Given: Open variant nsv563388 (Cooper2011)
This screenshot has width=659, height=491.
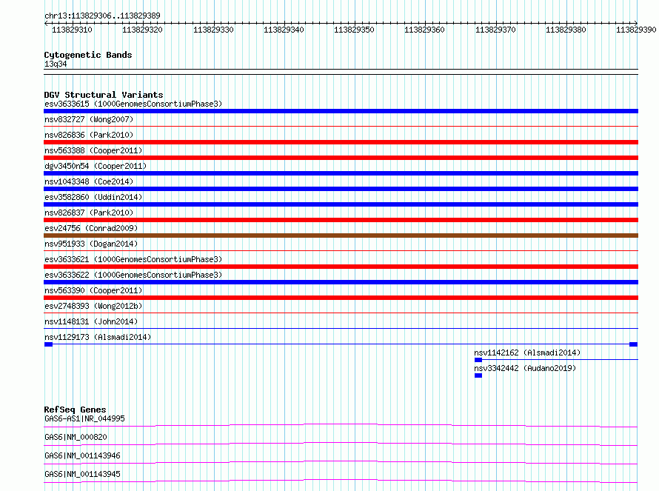Looking at the screenshot, I should 93,150.
